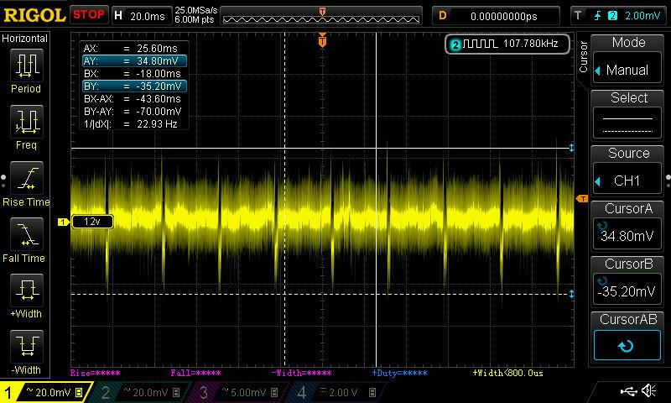Toggle the speaker sound icon
The height and width of the screenshot is (403, 671).
(x=648, y=391)
